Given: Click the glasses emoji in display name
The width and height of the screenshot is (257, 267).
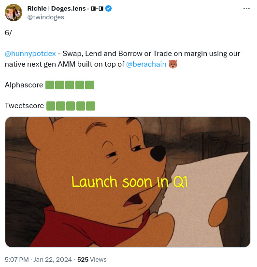Looking at the screenshot, I should (x=96, y=9).
